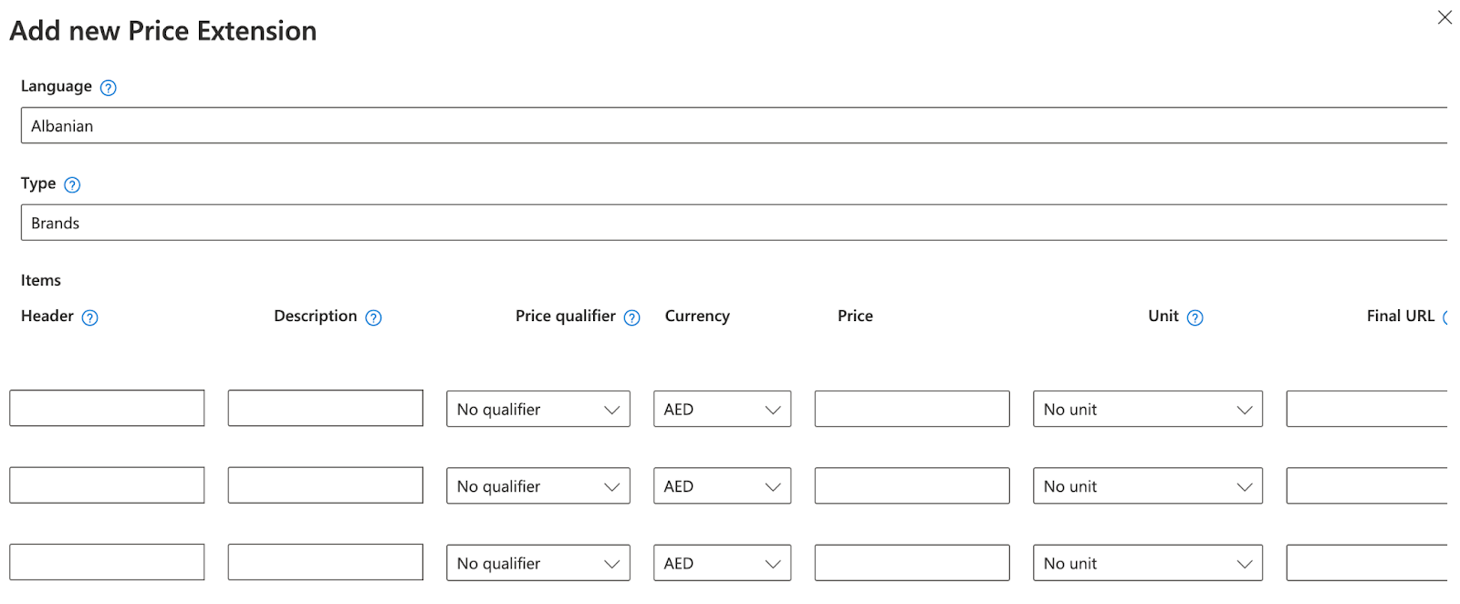Open third row's AED currency selector
1460x604 pixels.
tap(722, 563)
